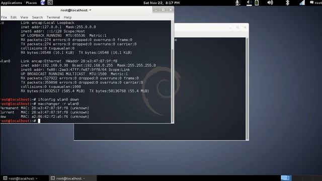Switch to second root@localhost taskbar entry
Screen dimensions: 322x181
(72, 178)
